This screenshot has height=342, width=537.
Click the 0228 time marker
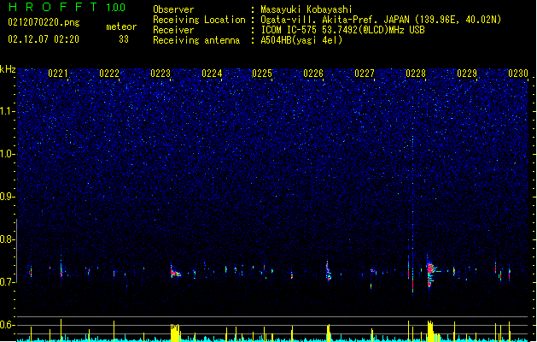(x=416, y=74)
